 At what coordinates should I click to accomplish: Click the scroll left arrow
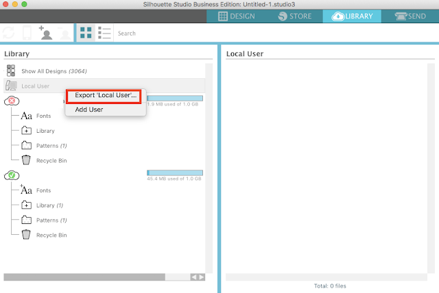tap(193, 277)
